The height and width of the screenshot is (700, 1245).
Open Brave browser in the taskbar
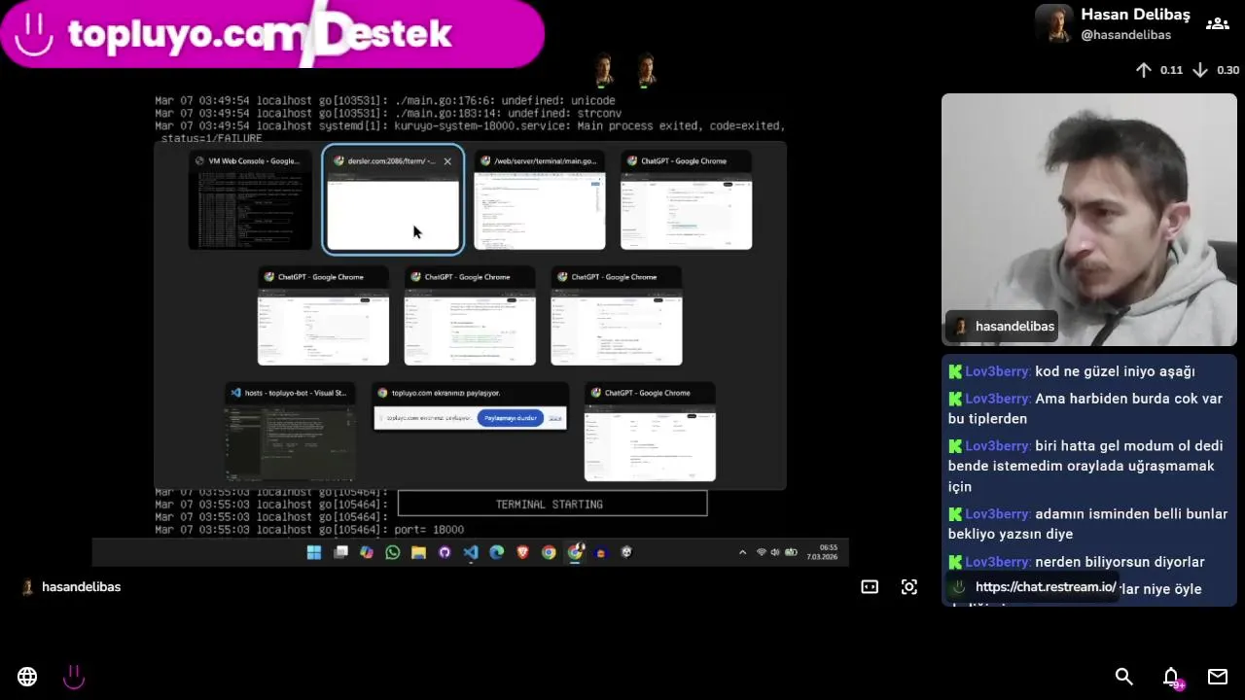click(523, 552)
